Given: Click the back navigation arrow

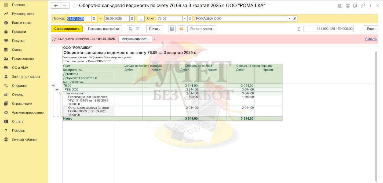Looking at the screenshot, I should [x=56, y=6].
